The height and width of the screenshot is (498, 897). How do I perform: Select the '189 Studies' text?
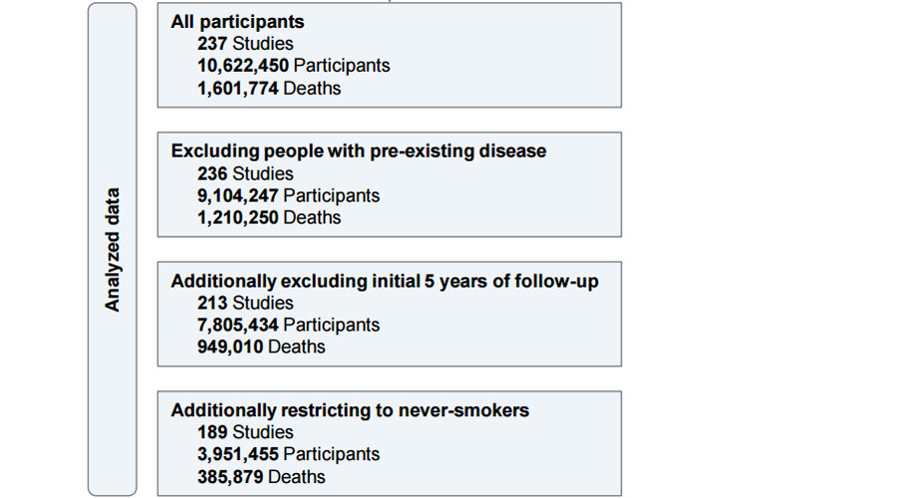245,431
